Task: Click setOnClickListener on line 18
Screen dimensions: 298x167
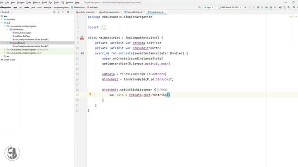Action: point(136,90)
